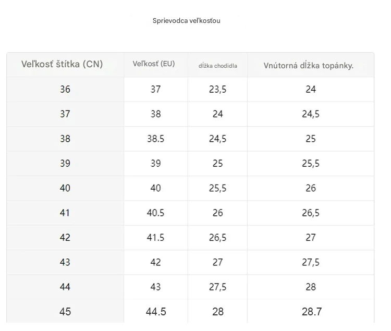Click the inner shoe length 25,5 cell

(311, 163)
